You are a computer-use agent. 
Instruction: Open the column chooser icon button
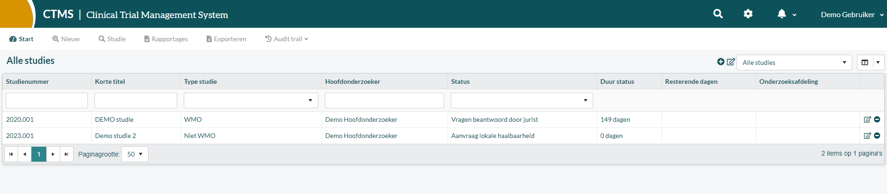[x=865, y=63]
